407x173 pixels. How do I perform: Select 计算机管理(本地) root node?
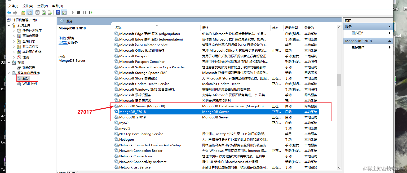pos(25,20)
